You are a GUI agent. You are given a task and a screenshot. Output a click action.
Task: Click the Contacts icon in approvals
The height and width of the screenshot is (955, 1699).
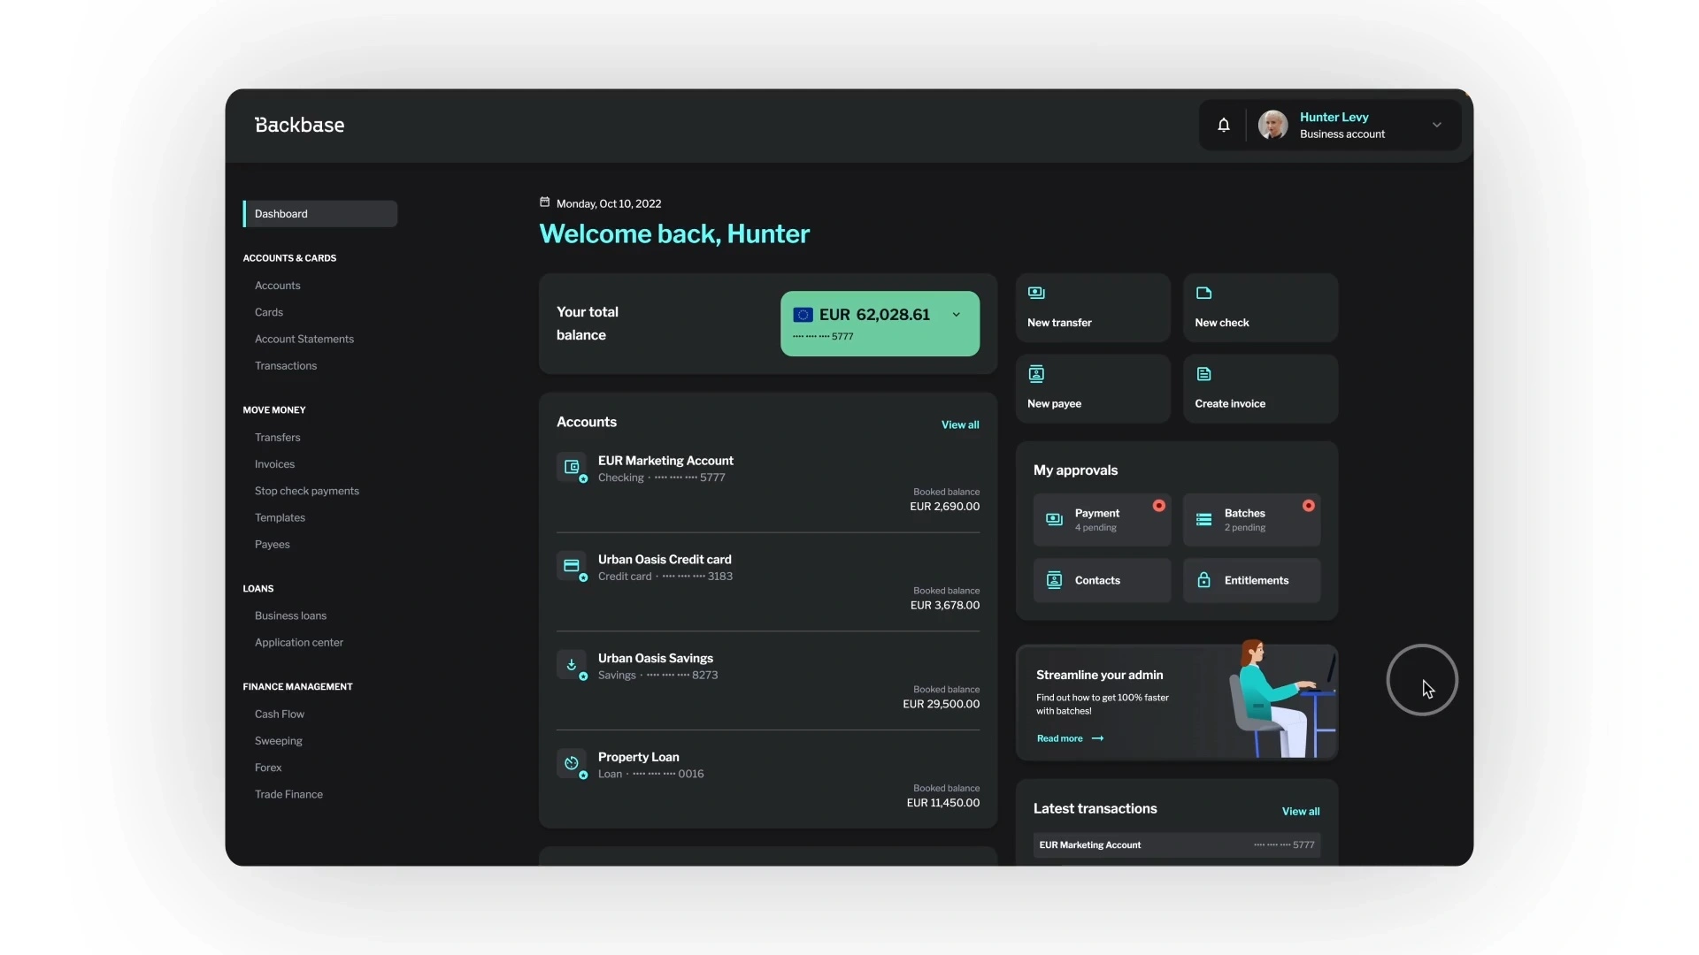tap(1054, 580)
